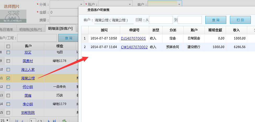Refresh the customer list grid
Viewport: 255px width, 122px height.
point(64,121)
